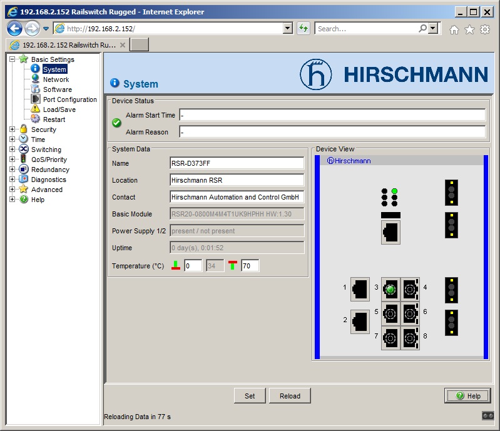The image size is (500, 431).
Task: Click the Network globe icon
Action: coord(35,79)
